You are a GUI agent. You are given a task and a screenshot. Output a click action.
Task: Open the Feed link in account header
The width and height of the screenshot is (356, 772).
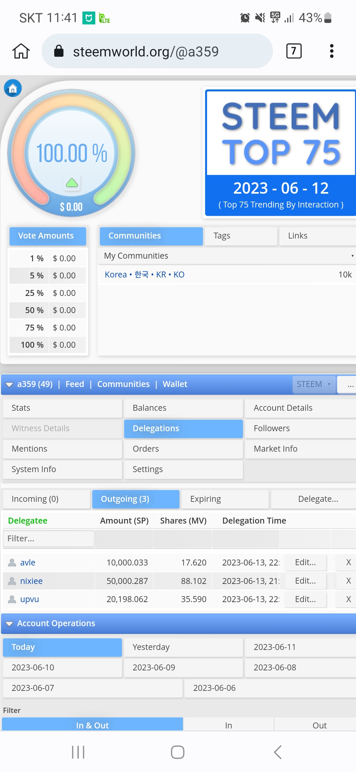75,384
